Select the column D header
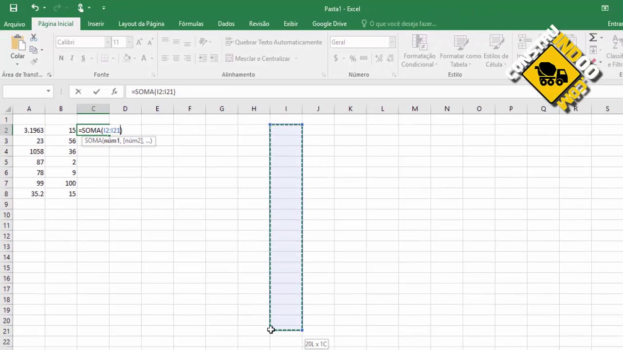The height and width of the screenshot is (350, 623). pos(125,109)
